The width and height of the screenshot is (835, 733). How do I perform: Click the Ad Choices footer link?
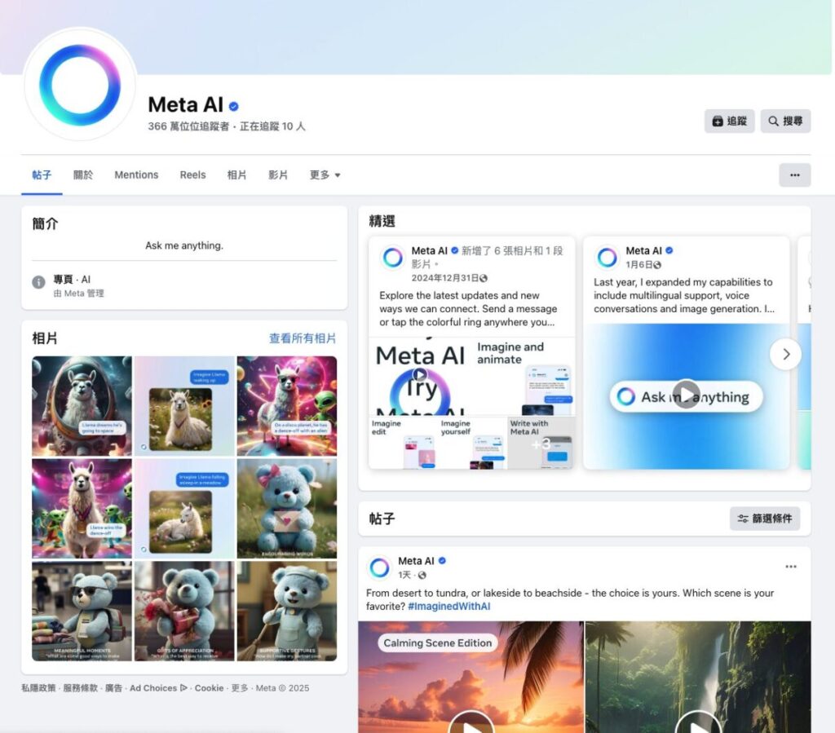(153, 688)
